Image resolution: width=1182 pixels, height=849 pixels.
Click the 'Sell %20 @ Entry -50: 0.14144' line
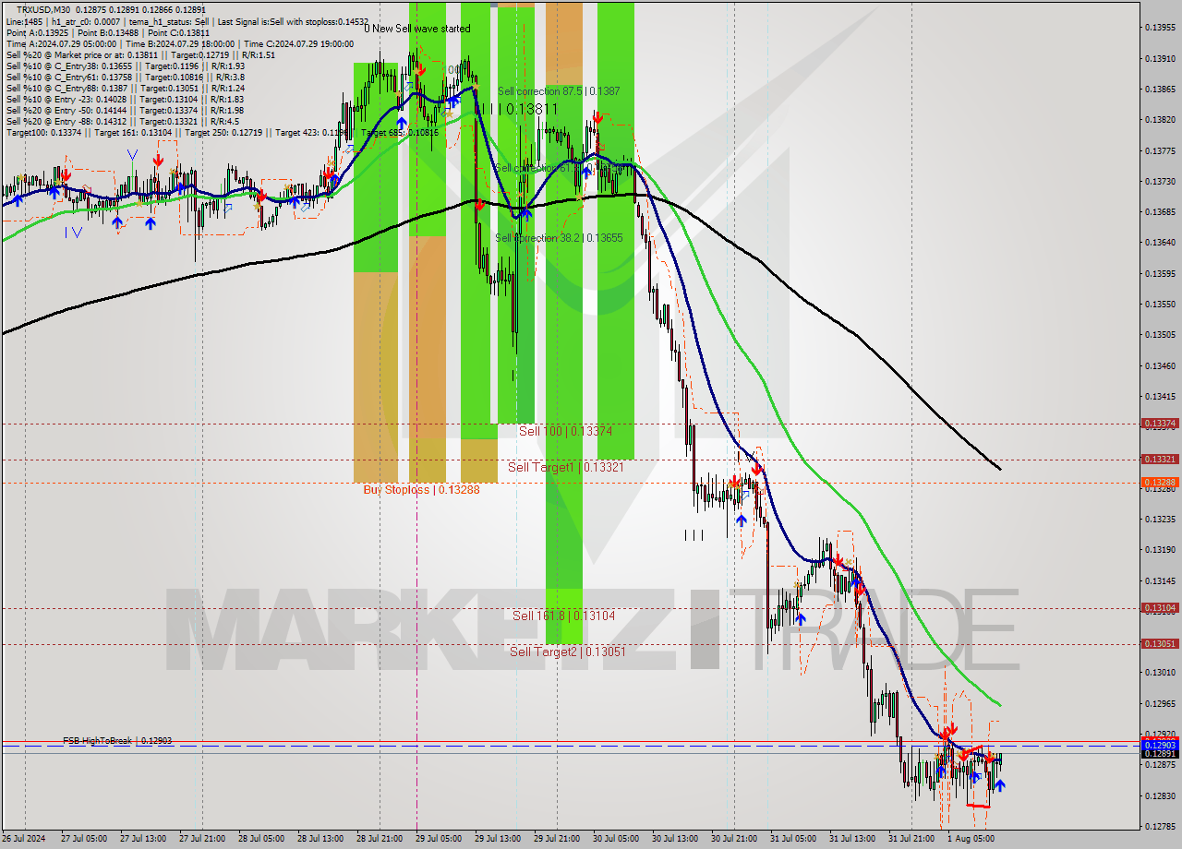[126, 110]
